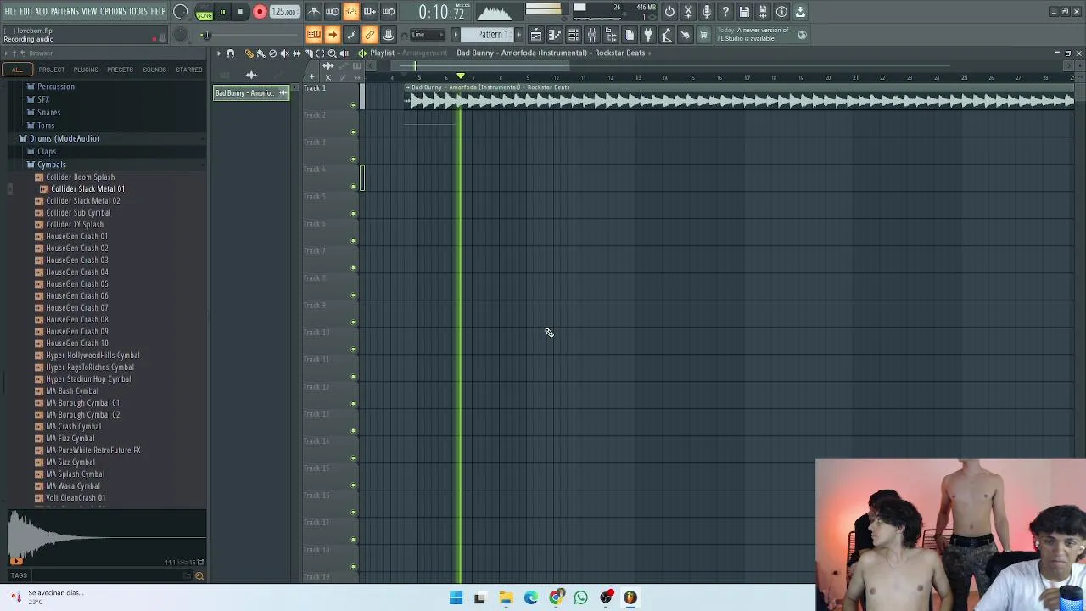The image size is (1086, 611).
Task: Click the export render audio icon
Action: [x=763, y=12]
